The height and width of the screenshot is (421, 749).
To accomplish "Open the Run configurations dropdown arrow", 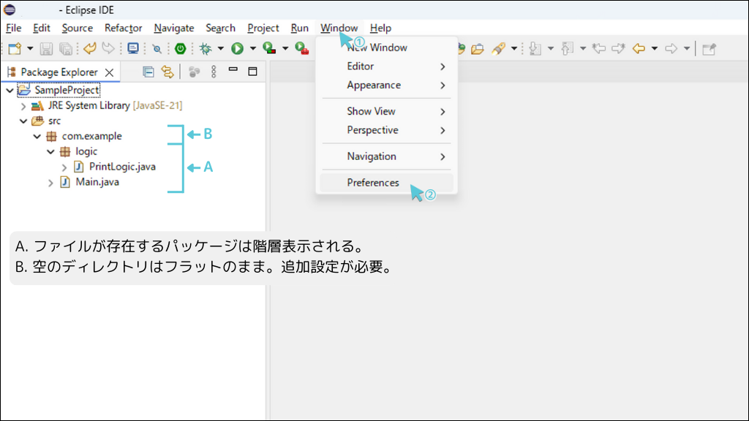I will pos(252,49).
